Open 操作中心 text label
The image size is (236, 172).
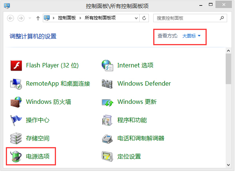(x=38, y=120)
